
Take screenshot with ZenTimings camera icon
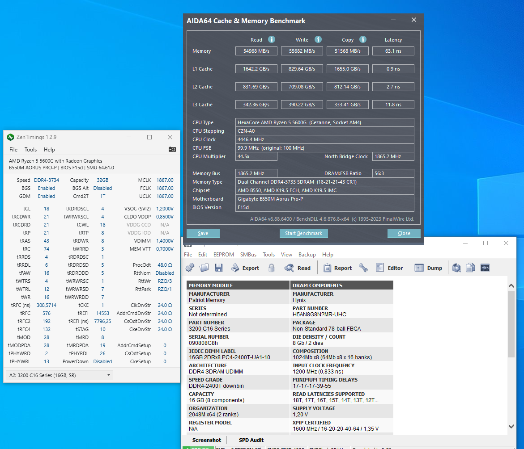tap(172, 150)
